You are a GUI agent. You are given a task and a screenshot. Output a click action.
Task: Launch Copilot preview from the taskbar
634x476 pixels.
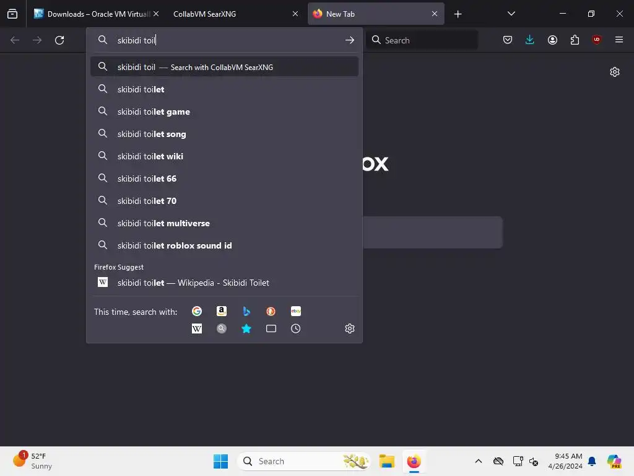(614, 461)
